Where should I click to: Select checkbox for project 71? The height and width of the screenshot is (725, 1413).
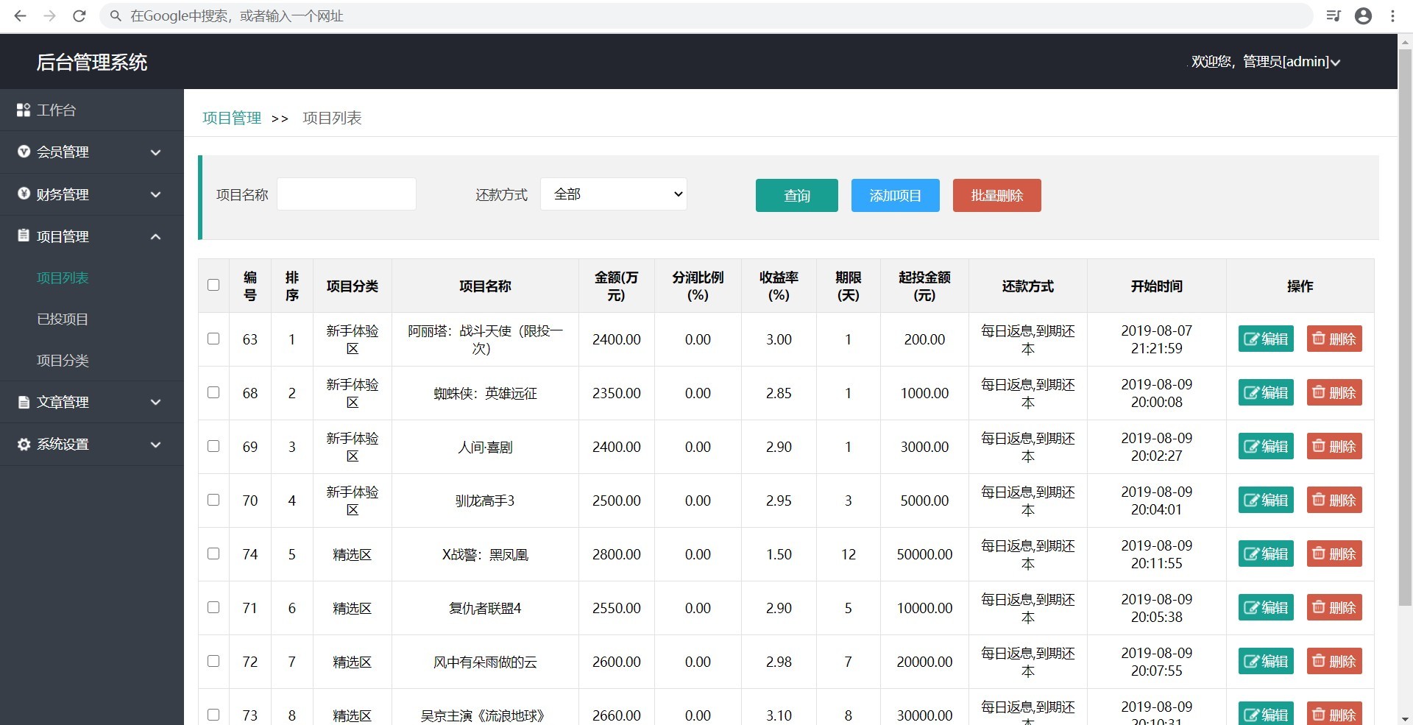213,607
